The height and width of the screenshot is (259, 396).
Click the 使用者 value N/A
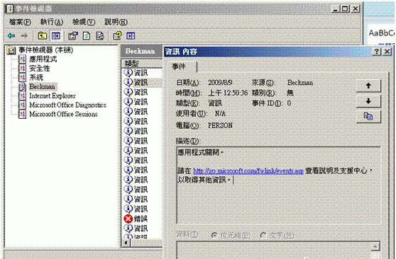pos(220,114)
